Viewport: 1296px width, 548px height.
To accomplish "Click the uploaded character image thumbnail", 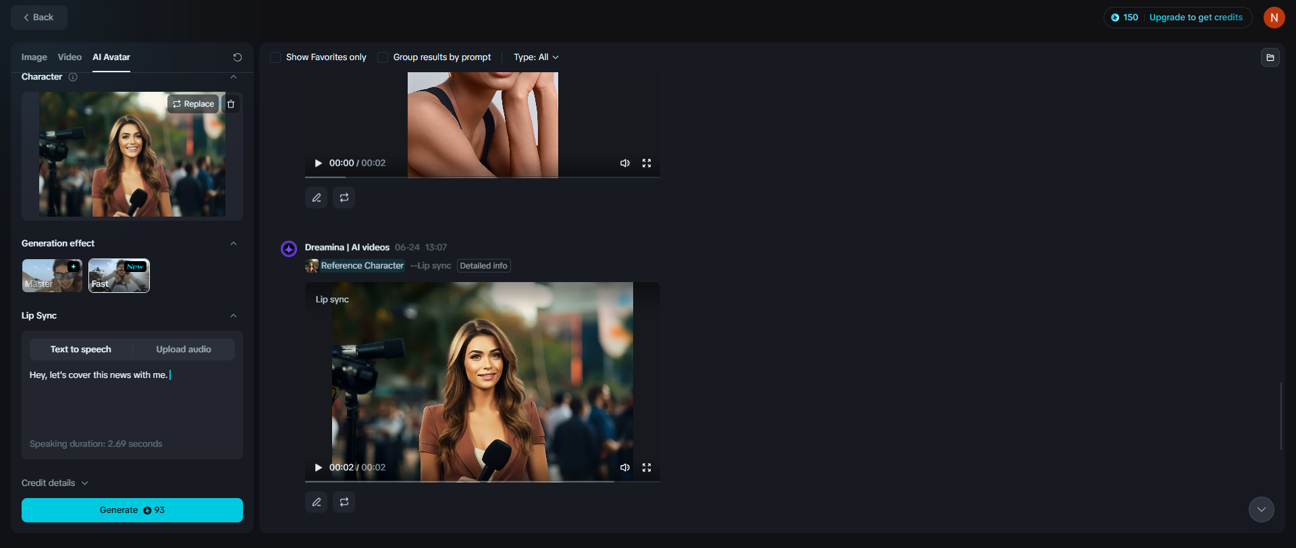I will (x=132, y=155).
